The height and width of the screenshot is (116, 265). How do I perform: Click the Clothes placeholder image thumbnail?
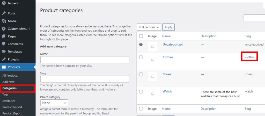(x=152, y=59)
